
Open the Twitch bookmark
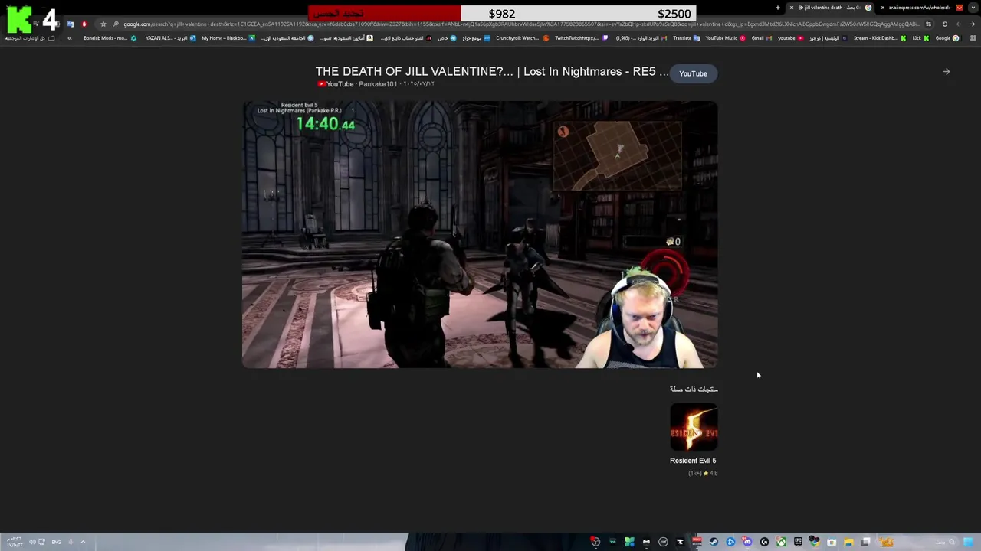(x=582, y=38)
